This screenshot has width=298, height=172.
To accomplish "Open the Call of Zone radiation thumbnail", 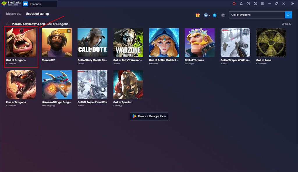I will point(271,42).
